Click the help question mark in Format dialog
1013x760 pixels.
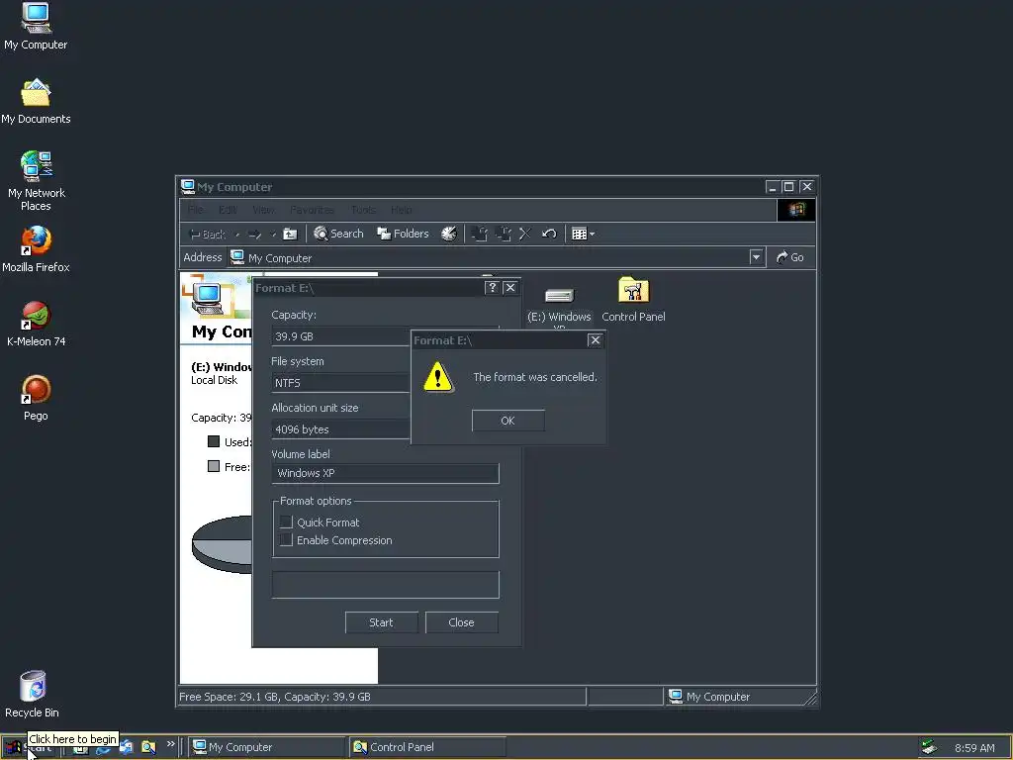pyautogui.click(x=492, y=288)
